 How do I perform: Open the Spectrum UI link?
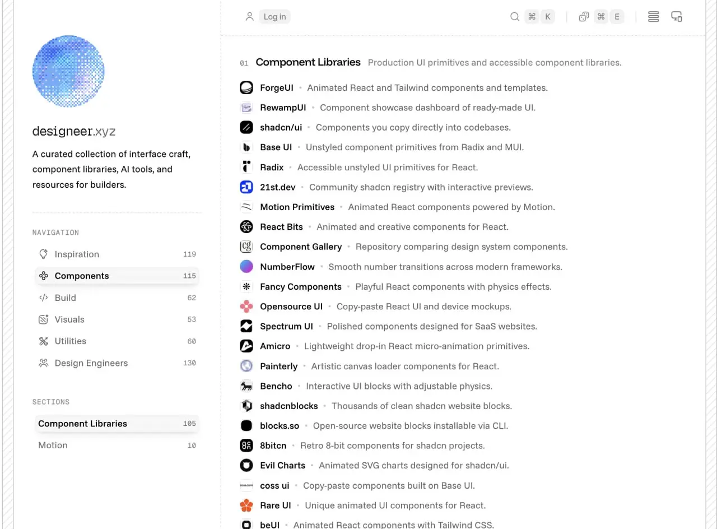[x=286, y=327]
